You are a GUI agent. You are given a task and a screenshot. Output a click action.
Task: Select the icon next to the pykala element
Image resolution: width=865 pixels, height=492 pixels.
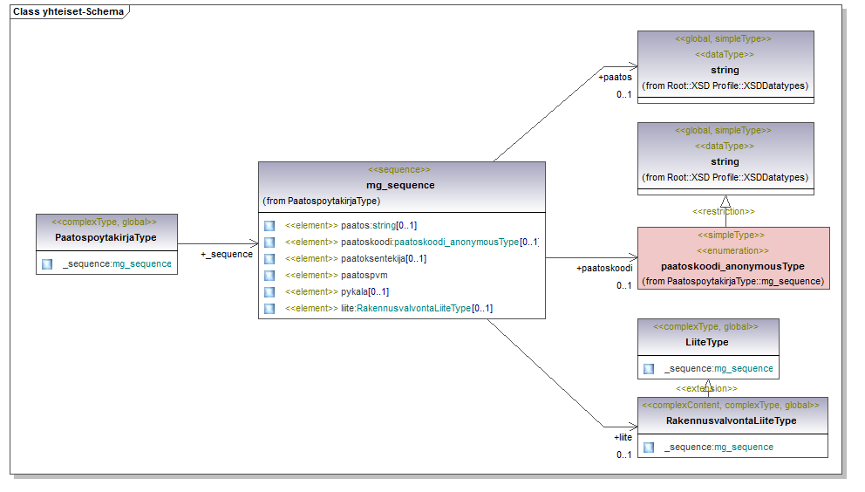click(269, 292)
